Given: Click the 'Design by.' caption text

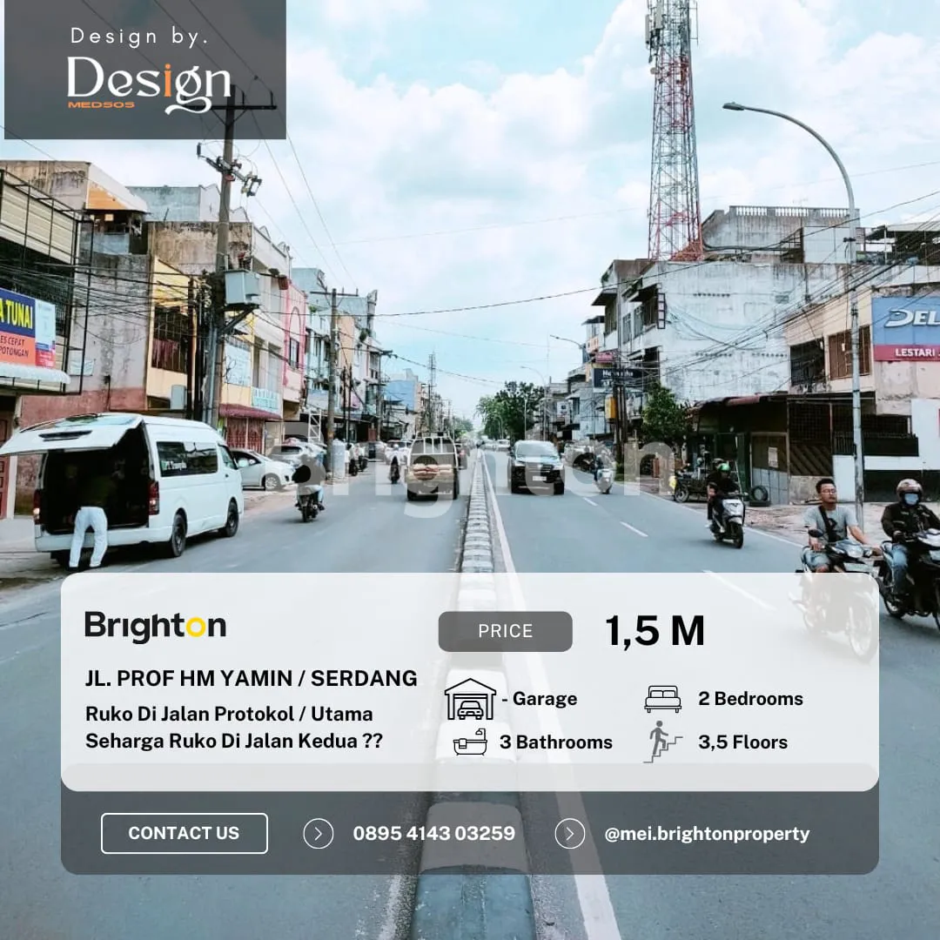Looking at the screenshot, I should pyautogui.click(x=139, y=37).
